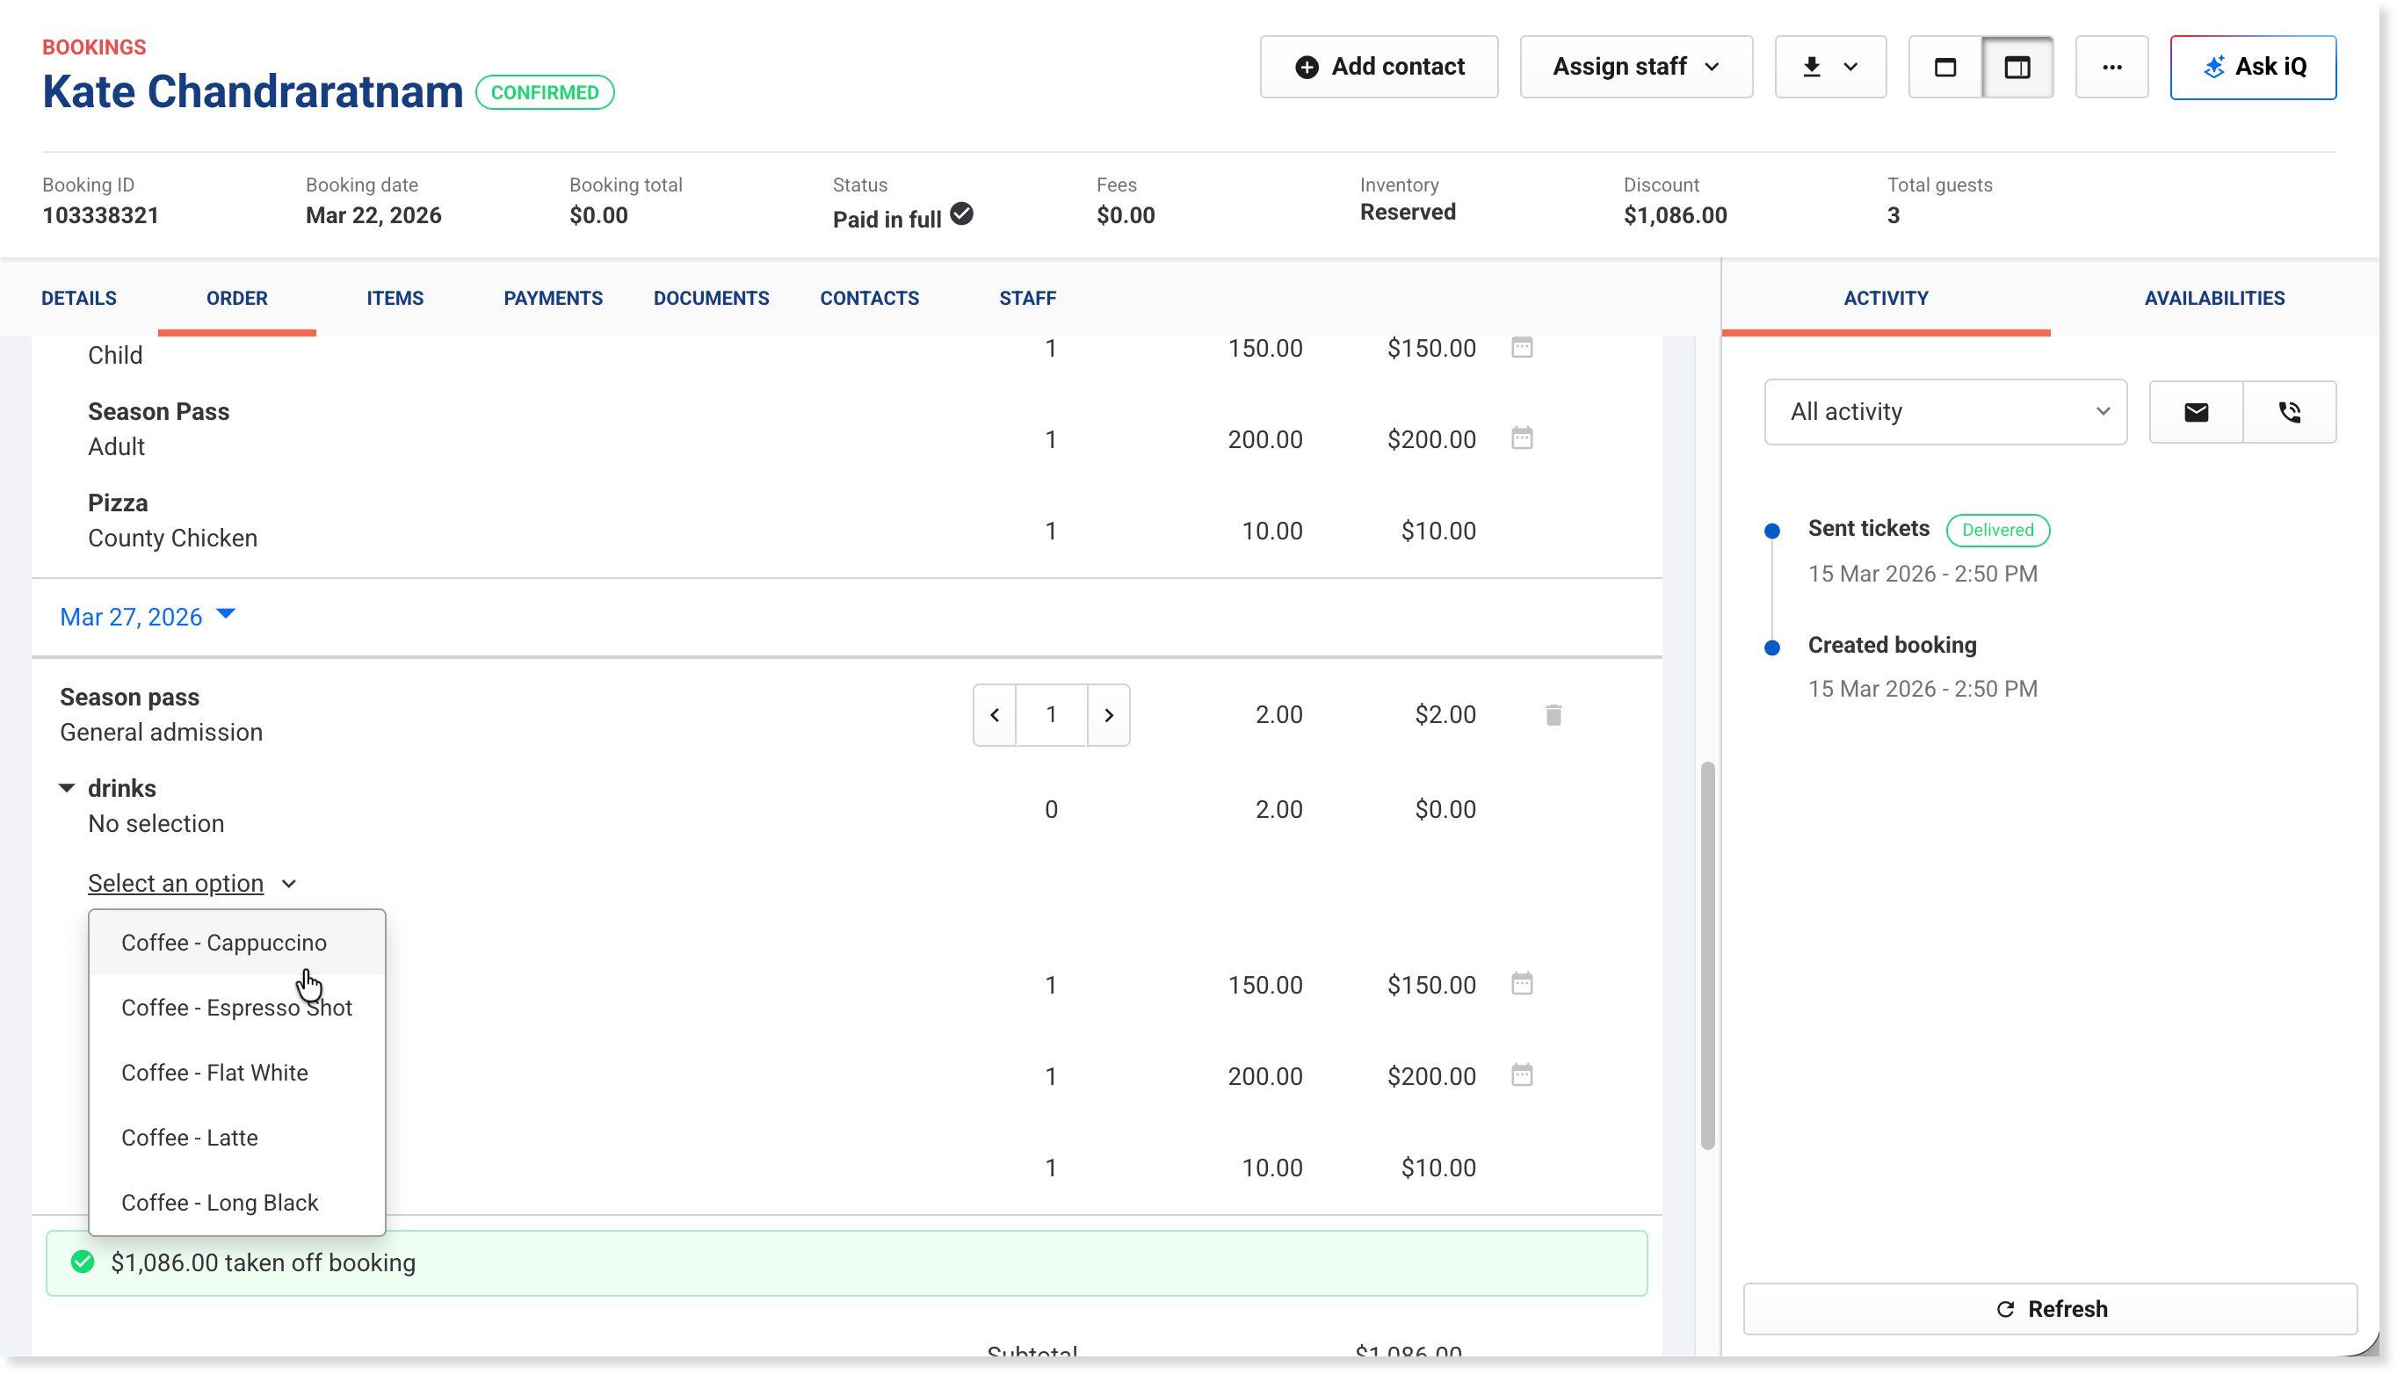This screenshot has width=2397, height=1374.
Task: Click calendar icon on second $200.00 row
Action: [x=1521, y=1076]
